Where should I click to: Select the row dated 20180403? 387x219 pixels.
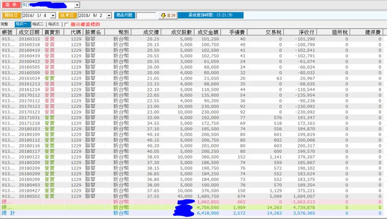192,185
